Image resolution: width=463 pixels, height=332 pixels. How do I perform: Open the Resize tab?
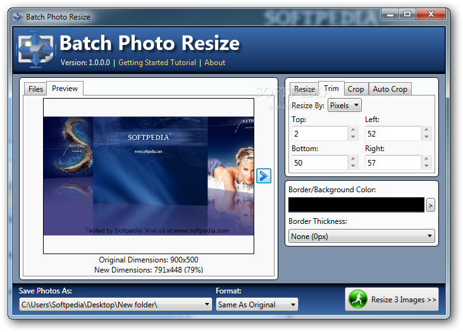pos(304,89)
